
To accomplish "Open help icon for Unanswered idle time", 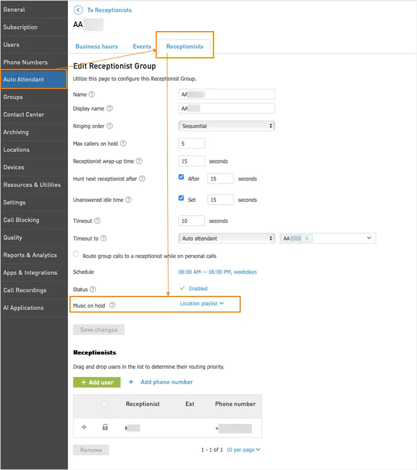I will (x=128, y=199).
